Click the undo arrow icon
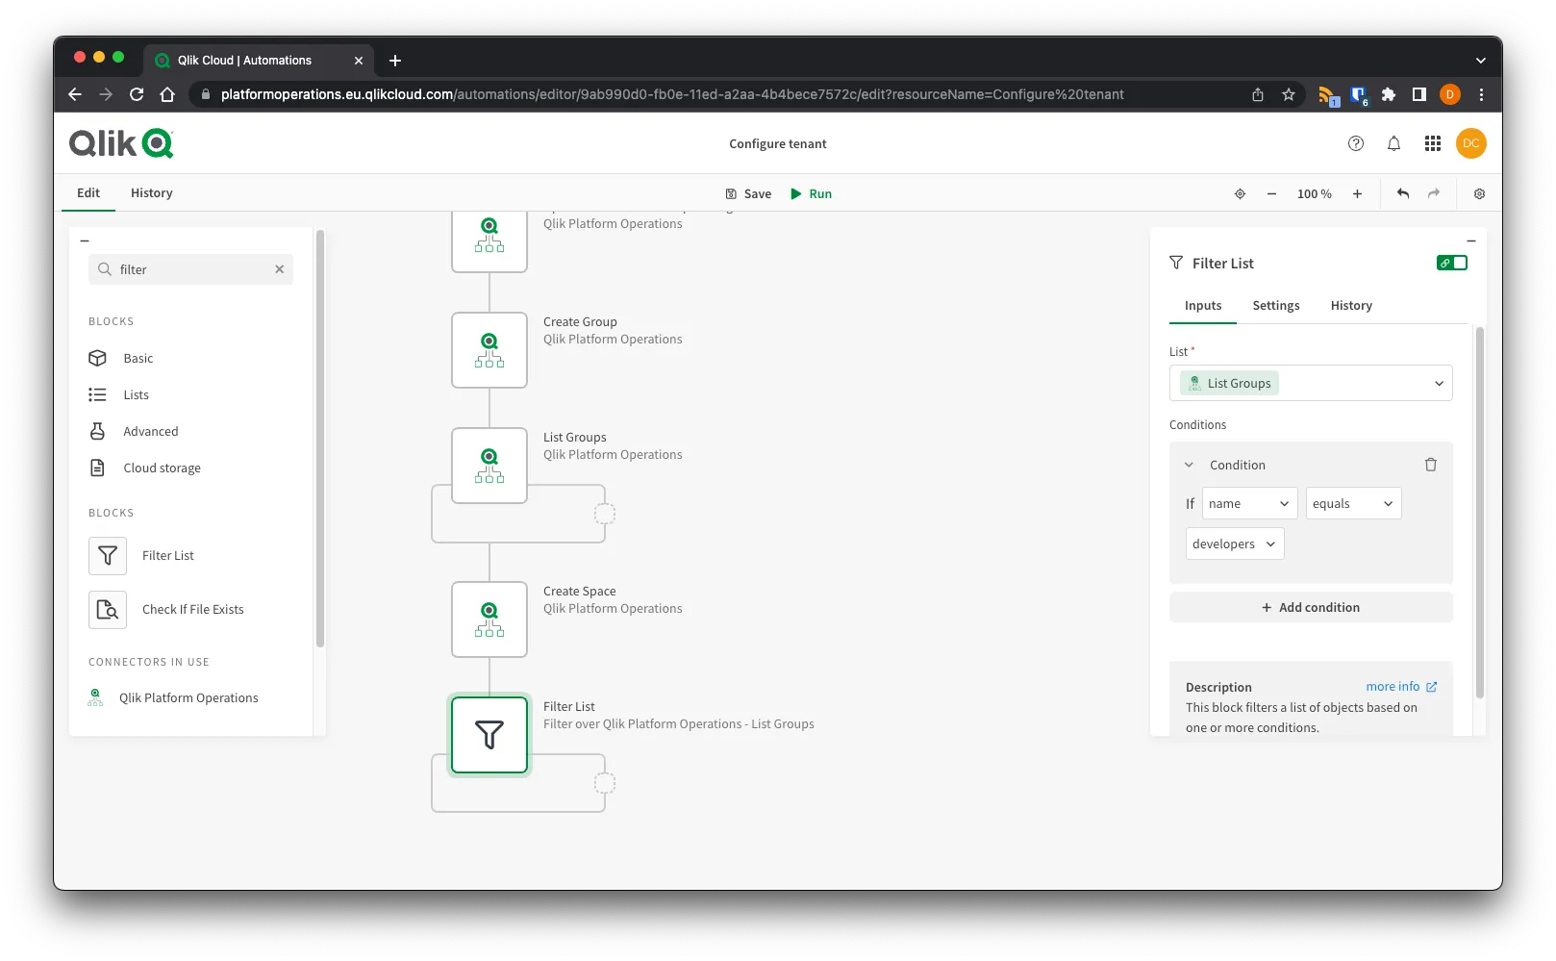 coord(1402,193)
